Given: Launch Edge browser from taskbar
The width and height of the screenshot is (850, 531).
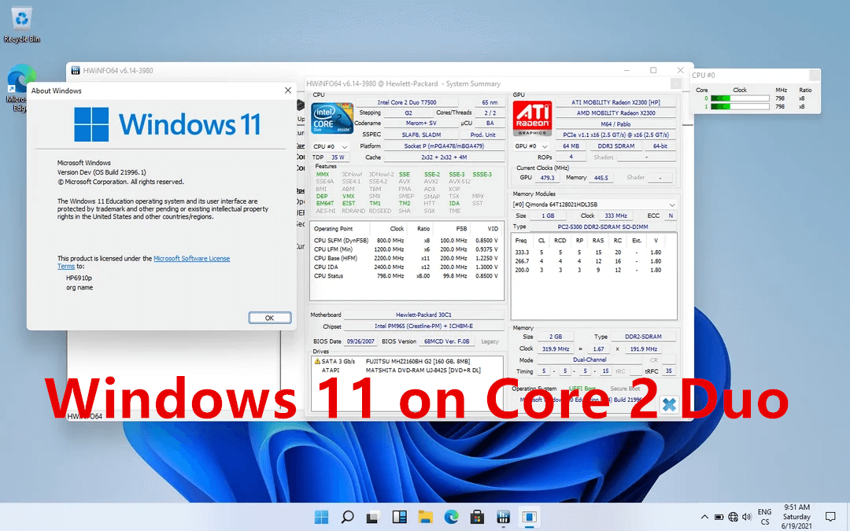Looking at the screenshot, I should (x=452, y=517).
